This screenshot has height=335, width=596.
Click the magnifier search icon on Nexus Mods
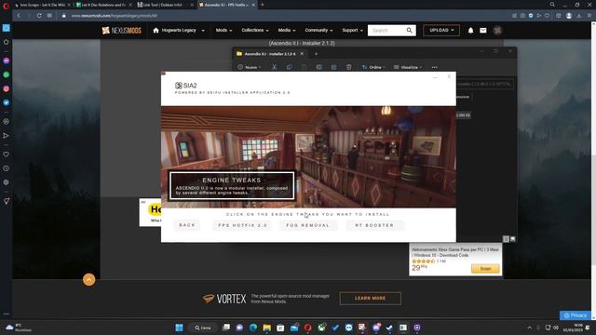click(410, 31)
